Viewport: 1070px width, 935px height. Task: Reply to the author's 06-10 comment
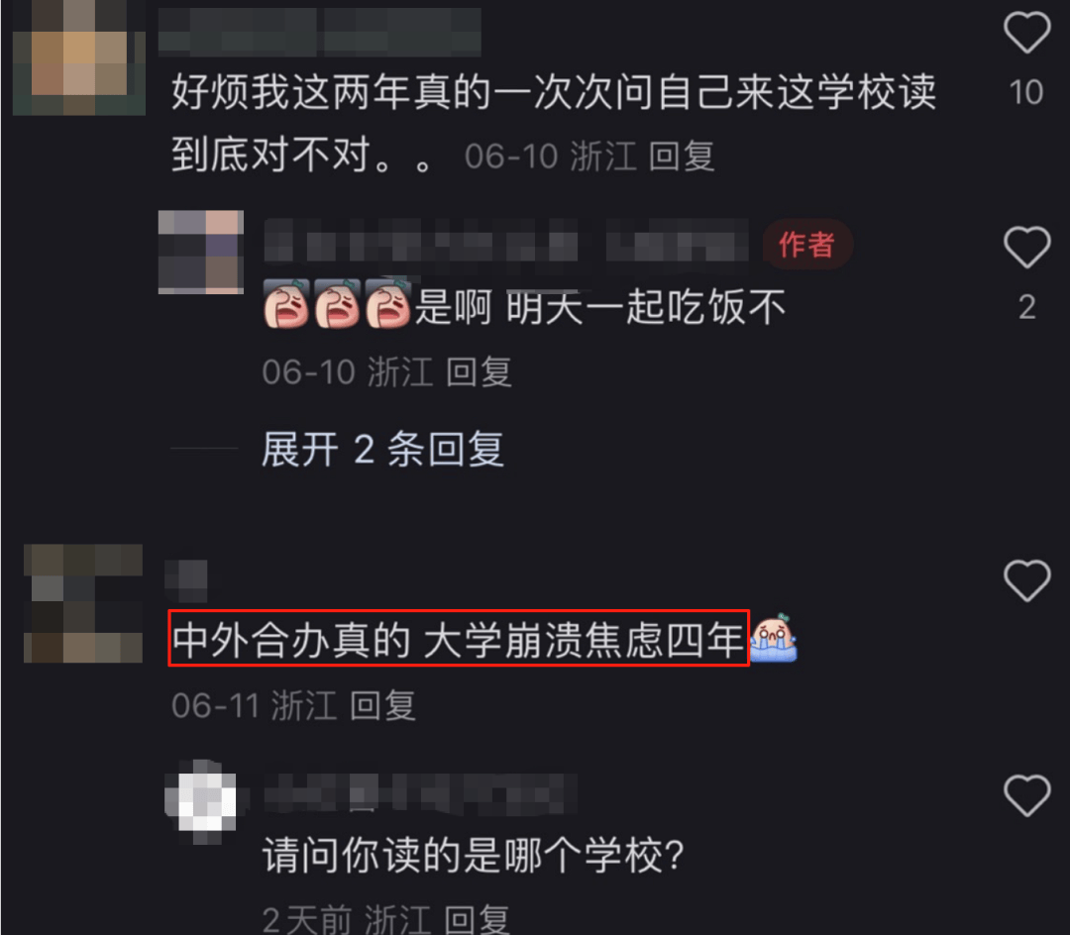(x=480, y=372)
